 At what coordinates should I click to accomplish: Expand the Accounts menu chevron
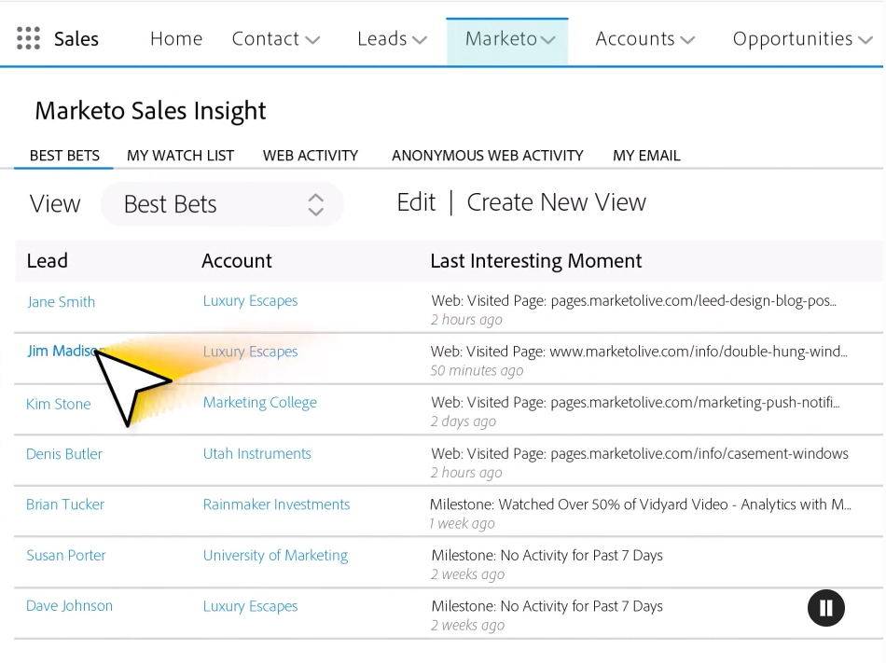click(687, 39)
